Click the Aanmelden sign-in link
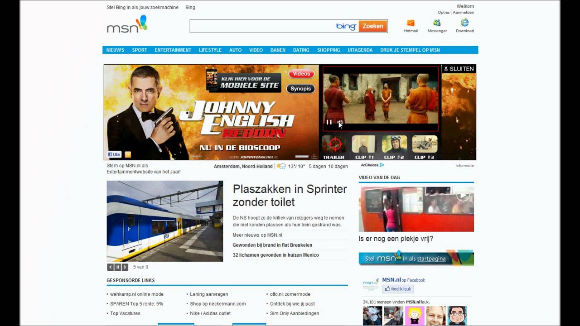The image size is (580, 326). 464,13
